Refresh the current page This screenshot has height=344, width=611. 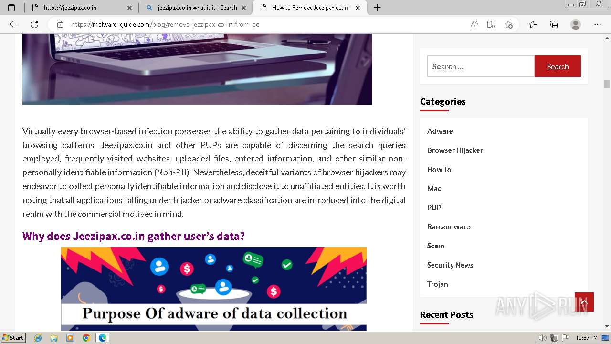34,24
